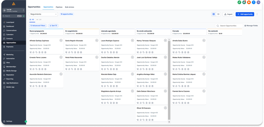Open the Bulk Actions tab
The width and height of the screenshot is (264, 127).
(x=70, y=7)
